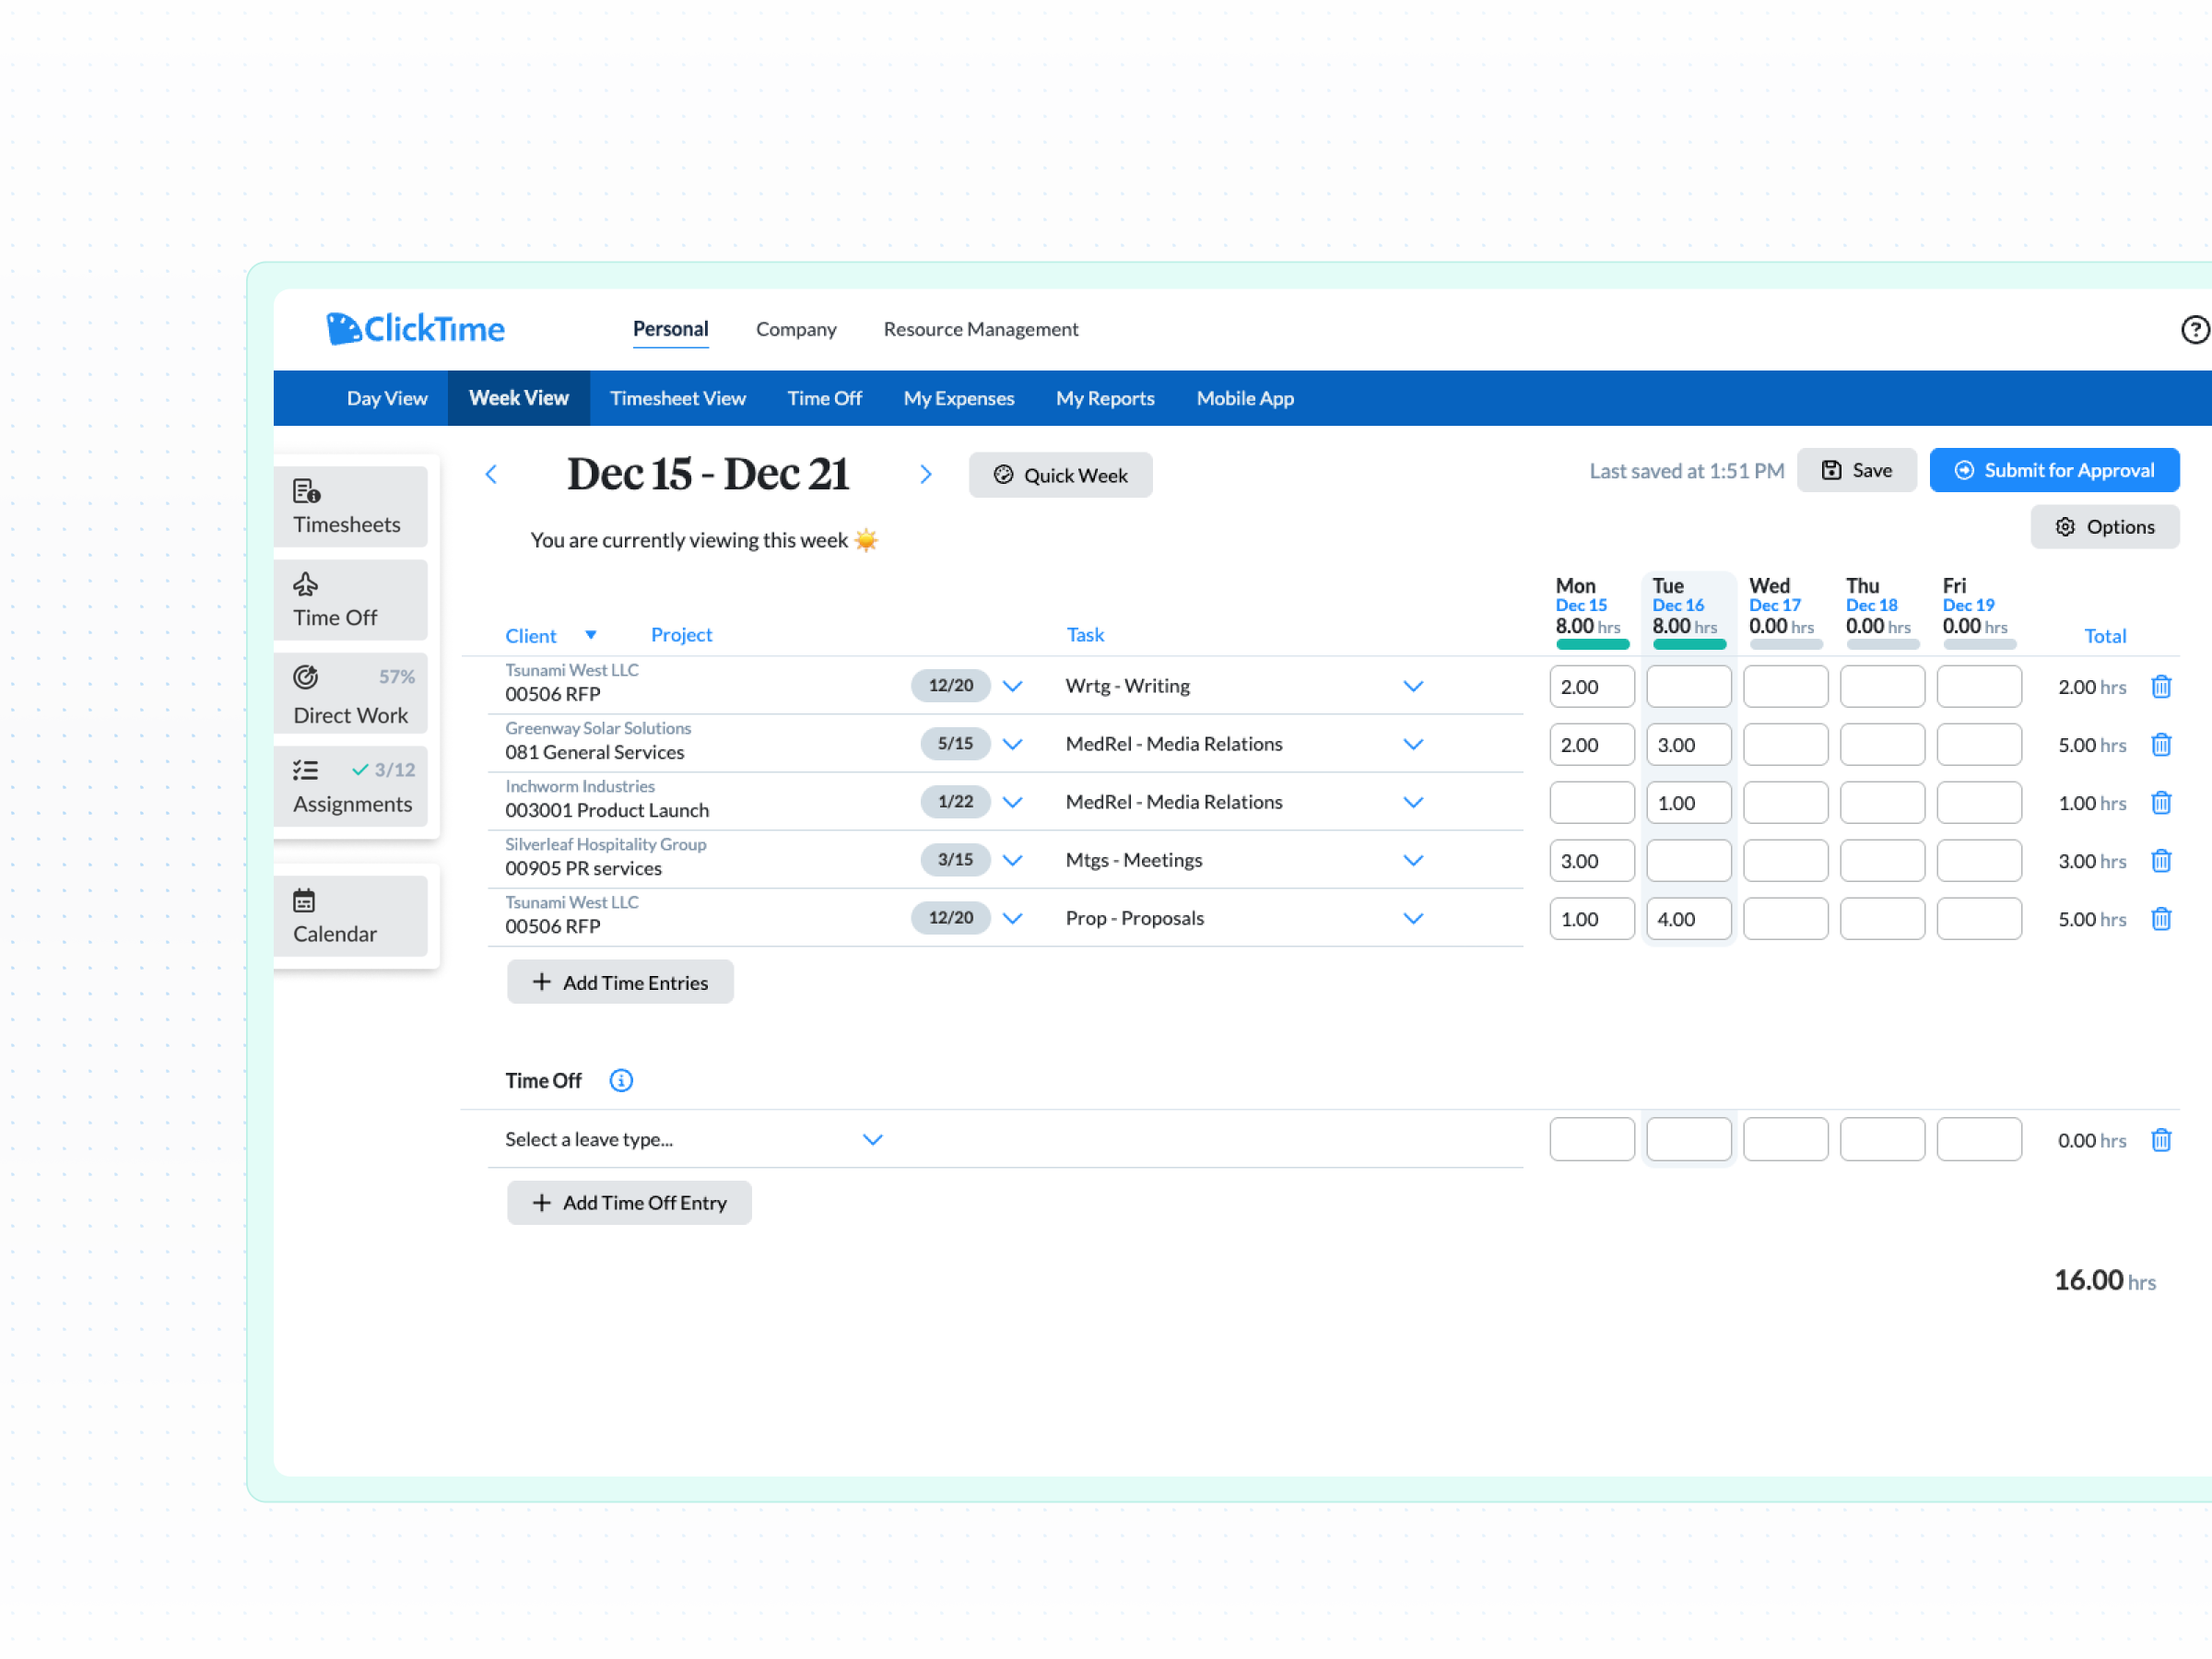The image size is (2212, 1659).
Task: Expand the Client sorting dropdown
Action: tap(591, 635)
